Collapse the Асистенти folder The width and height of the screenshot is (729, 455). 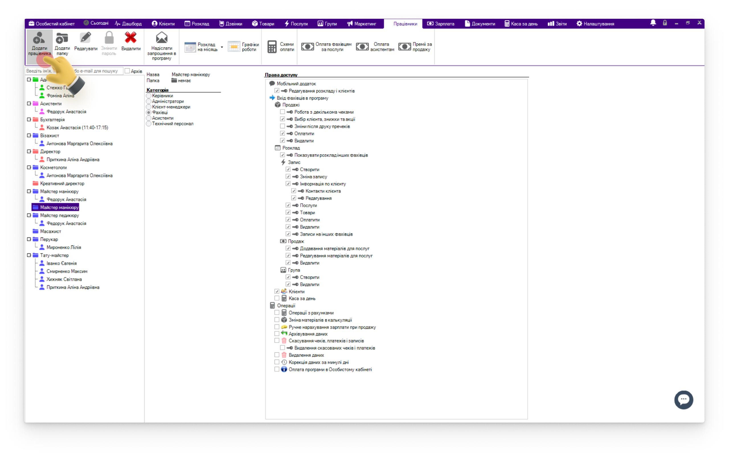point(29,103)
